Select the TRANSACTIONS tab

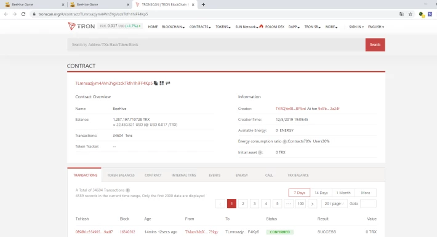[85, 175]
